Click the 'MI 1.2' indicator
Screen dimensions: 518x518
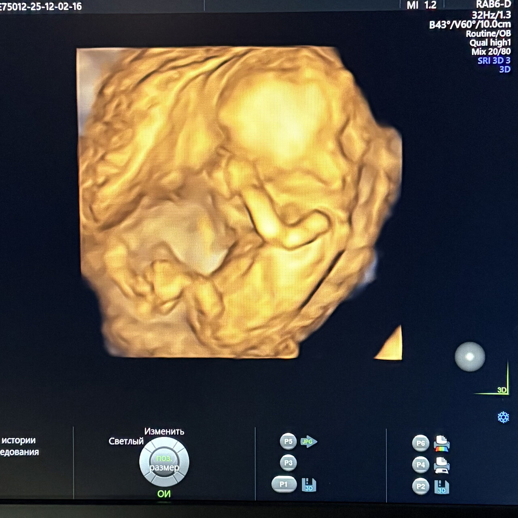click(x=421, y=5)
